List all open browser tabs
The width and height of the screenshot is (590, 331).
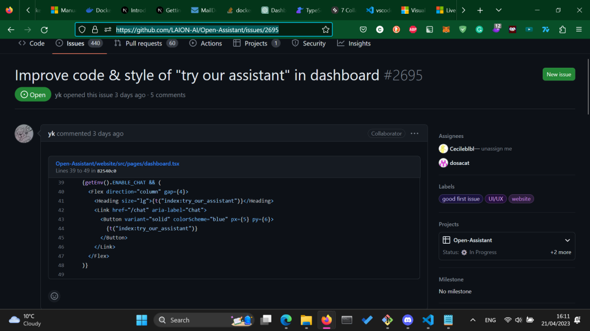[x=498, y=10]
